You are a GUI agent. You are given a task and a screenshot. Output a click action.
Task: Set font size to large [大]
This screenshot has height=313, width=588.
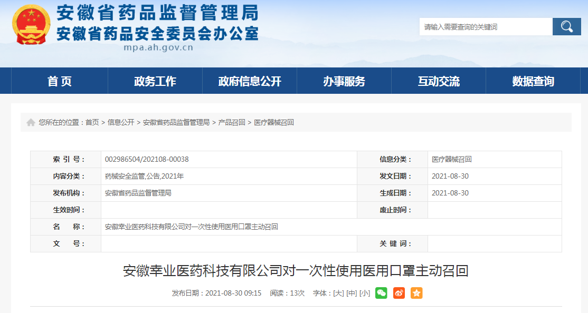tap(339, 293)
